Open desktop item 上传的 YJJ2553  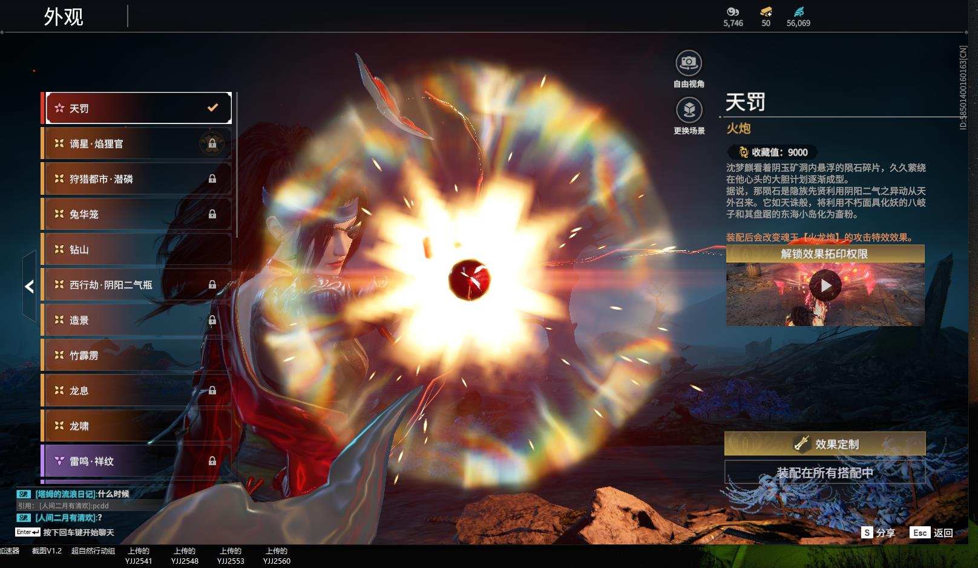pos(231,556)
